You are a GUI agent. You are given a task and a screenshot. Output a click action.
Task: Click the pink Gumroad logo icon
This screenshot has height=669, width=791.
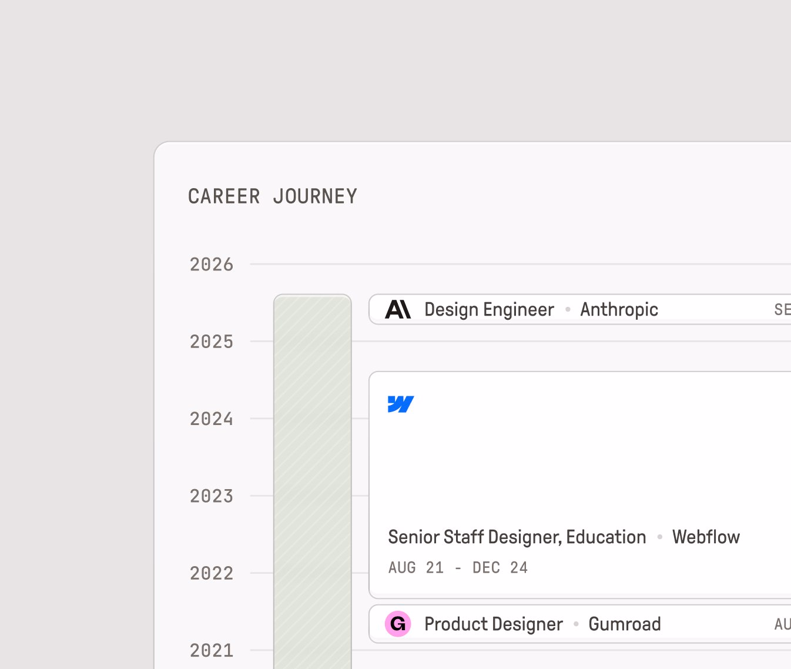click(398, 624)
